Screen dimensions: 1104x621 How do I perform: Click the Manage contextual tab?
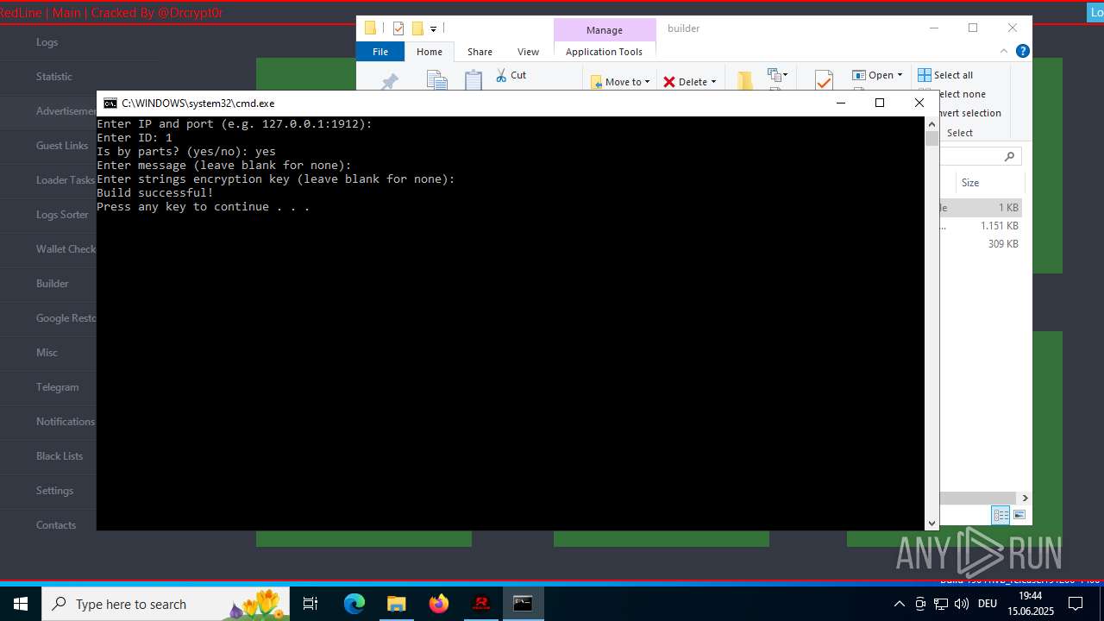pyautogui.click(x=604, y=30)
